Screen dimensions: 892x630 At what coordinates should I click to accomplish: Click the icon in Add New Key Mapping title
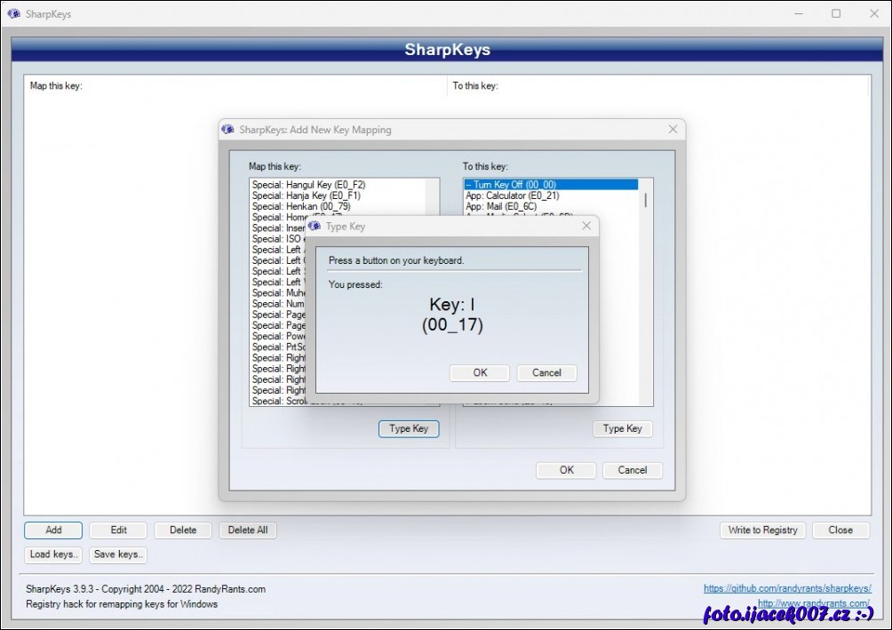click(228, 130)
